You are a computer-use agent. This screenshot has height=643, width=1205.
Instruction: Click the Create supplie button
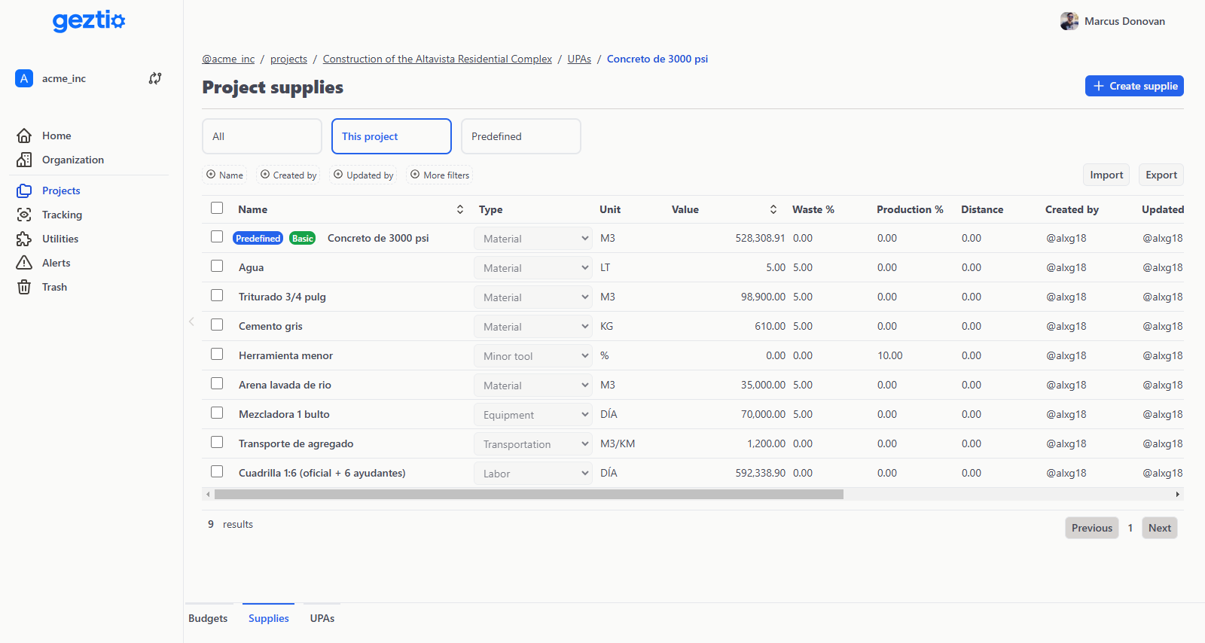tap(1134, 86)
